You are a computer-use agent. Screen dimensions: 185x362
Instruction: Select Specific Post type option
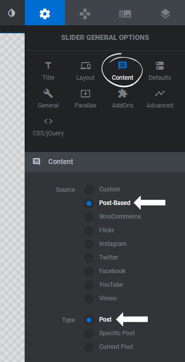click(x=88, y=334)
